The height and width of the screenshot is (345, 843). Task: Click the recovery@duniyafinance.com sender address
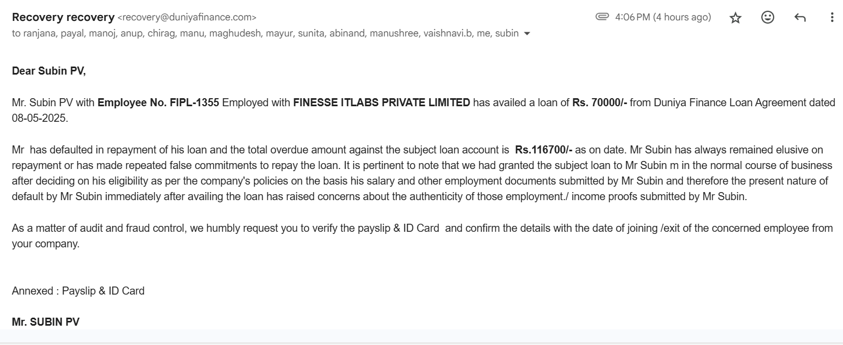(x=186, y=17)
